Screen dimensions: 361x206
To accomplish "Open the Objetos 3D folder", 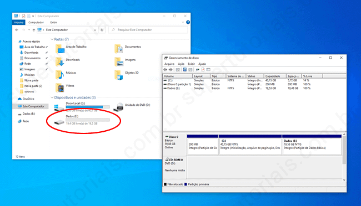I will 127,75.
